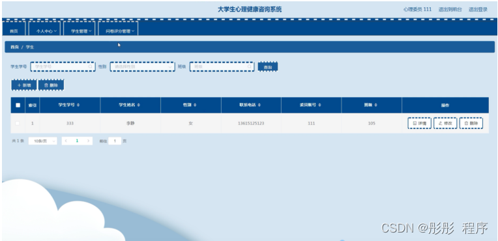Click the 女 gender cell
498x241 pixels.
(x=190, y=123)
